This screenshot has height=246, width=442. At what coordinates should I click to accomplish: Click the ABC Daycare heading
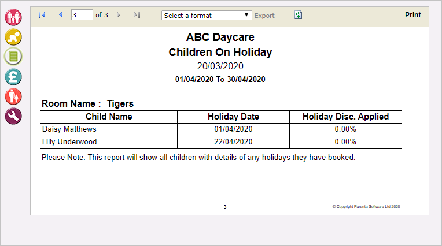point(220,37)
